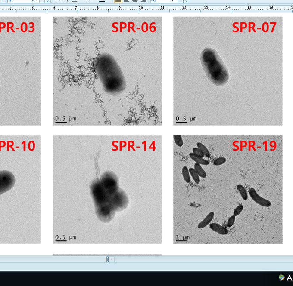
Task: Click the horizontal ruler at mark 10
Action: [x=141, y=8]
